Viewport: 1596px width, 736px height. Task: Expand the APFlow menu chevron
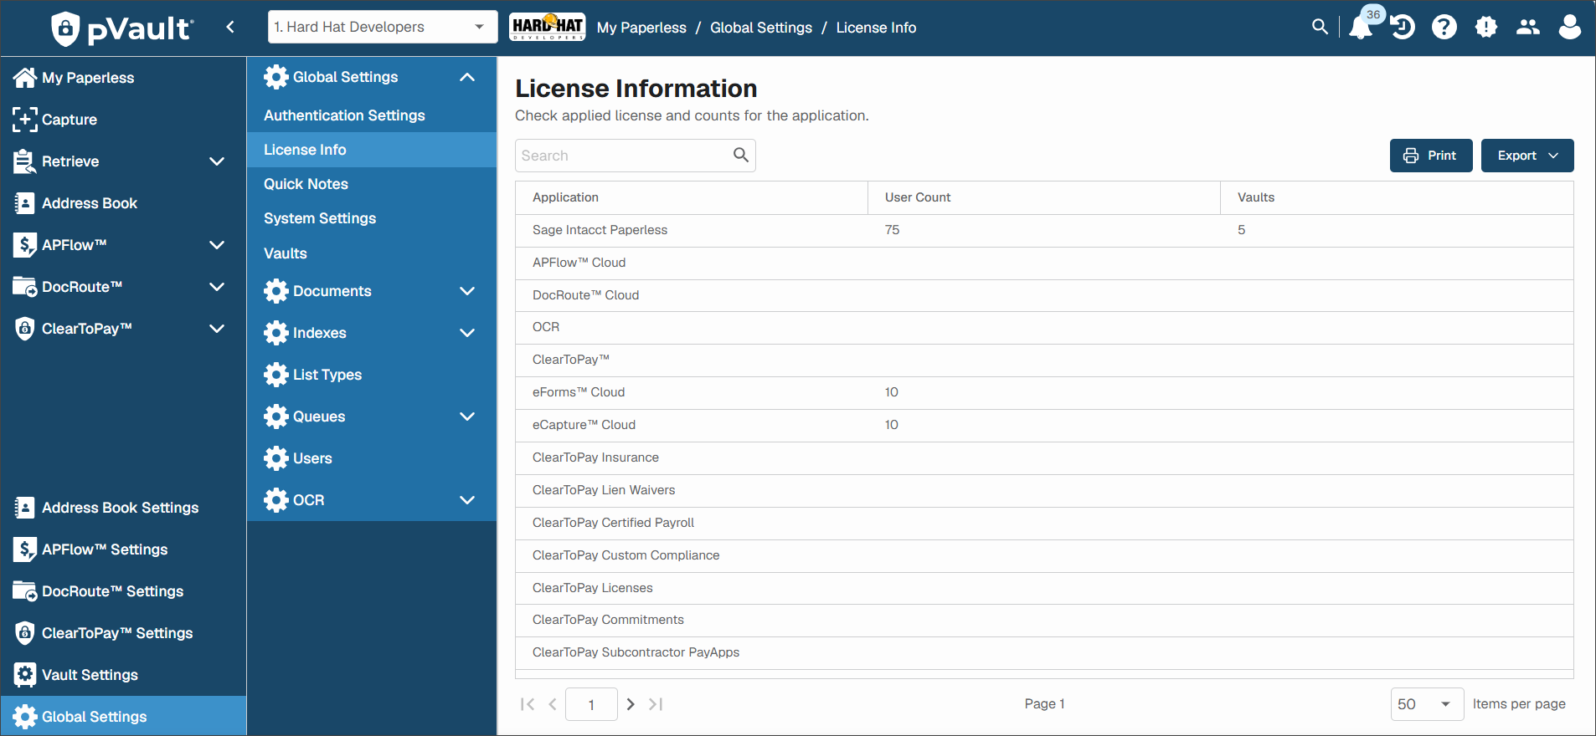(217, 245)
